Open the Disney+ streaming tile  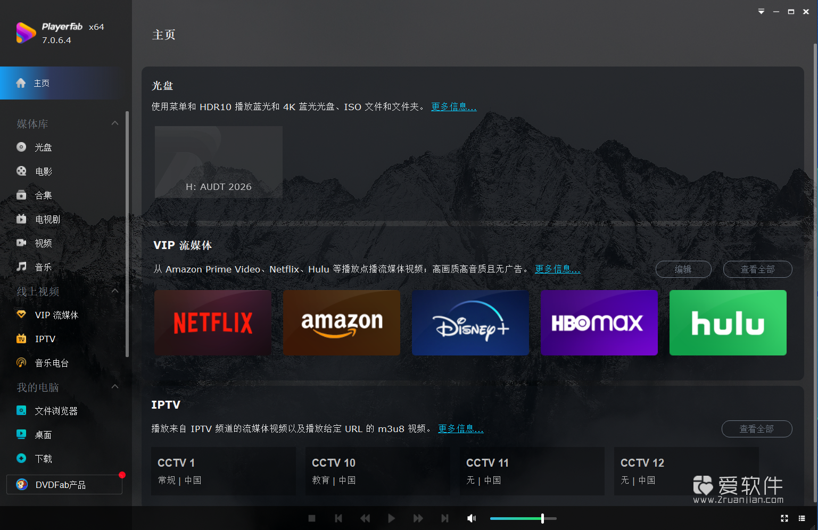(x=470, y=322)
